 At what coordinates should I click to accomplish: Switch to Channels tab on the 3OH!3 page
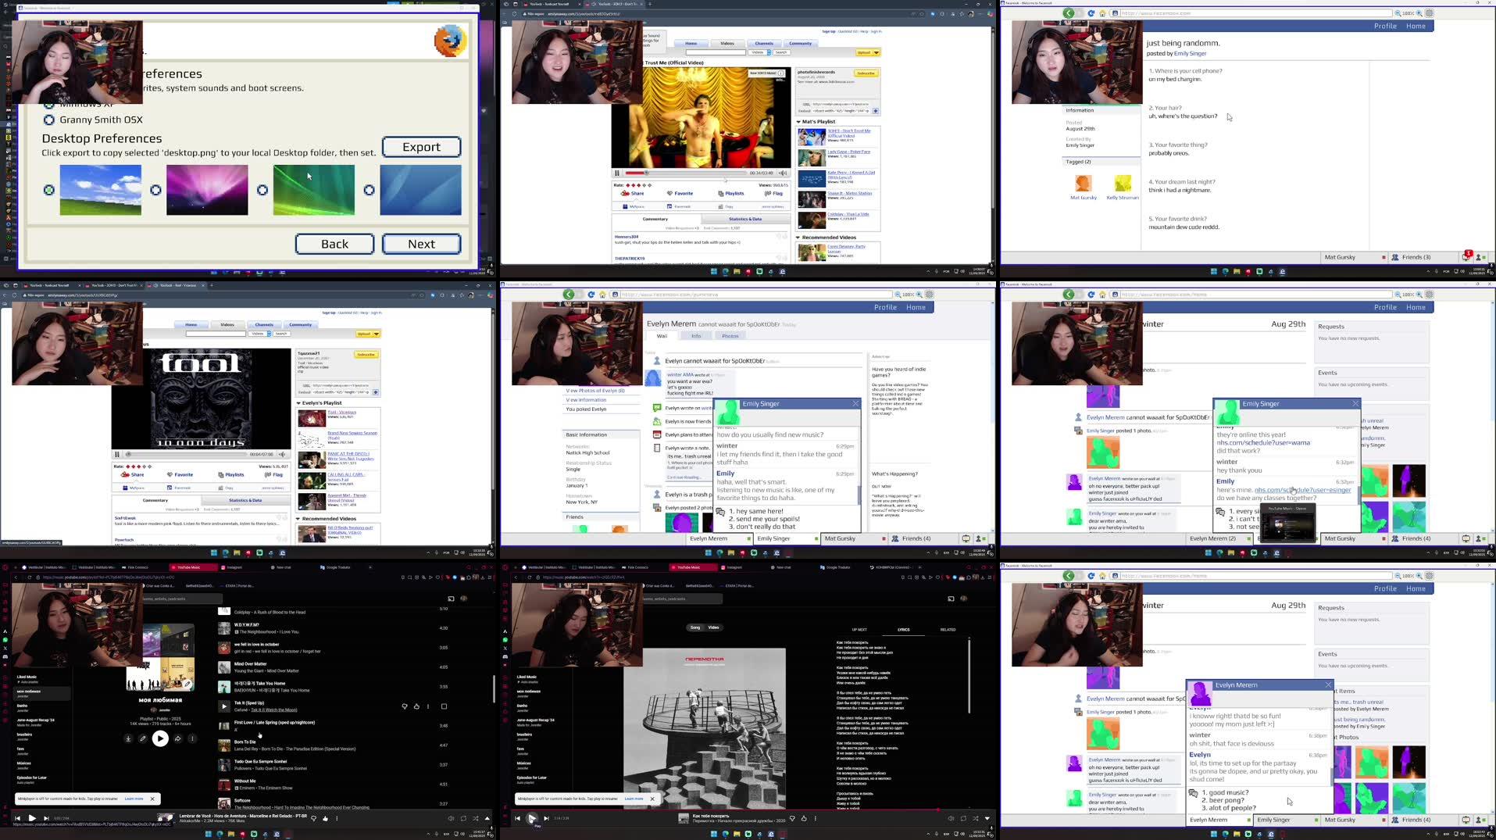(764, 43)
